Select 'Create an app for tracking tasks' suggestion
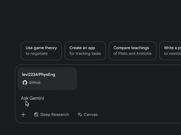Viewport: 181px width, 135px height. 85,51
